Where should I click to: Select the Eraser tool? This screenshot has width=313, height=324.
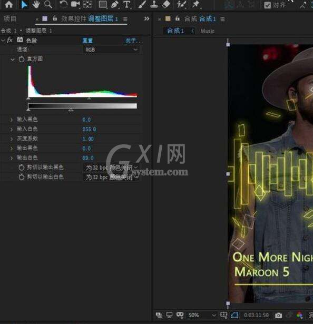click(x=166, y=4)
